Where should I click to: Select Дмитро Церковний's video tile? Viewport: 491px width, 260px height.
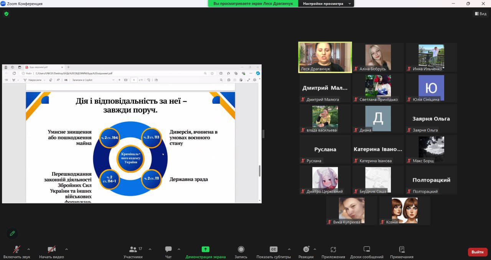point(325,180)
